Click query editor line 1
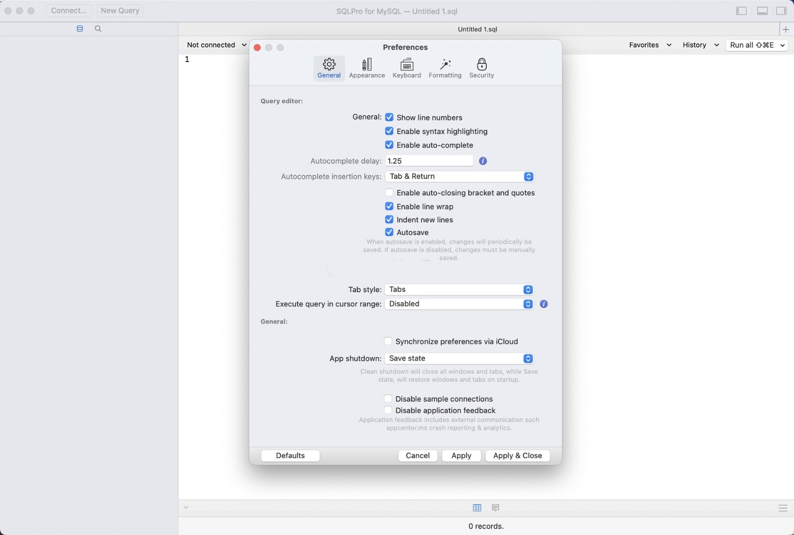 tap(486, 60)
